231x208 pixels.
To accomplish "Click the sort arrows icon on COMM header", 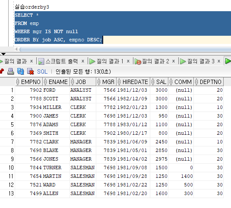I will [x=171, y=82].
